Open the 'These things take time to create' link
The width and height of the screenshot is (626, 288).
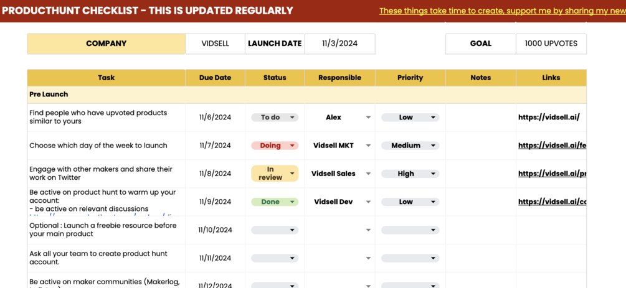tap(503, 11)
